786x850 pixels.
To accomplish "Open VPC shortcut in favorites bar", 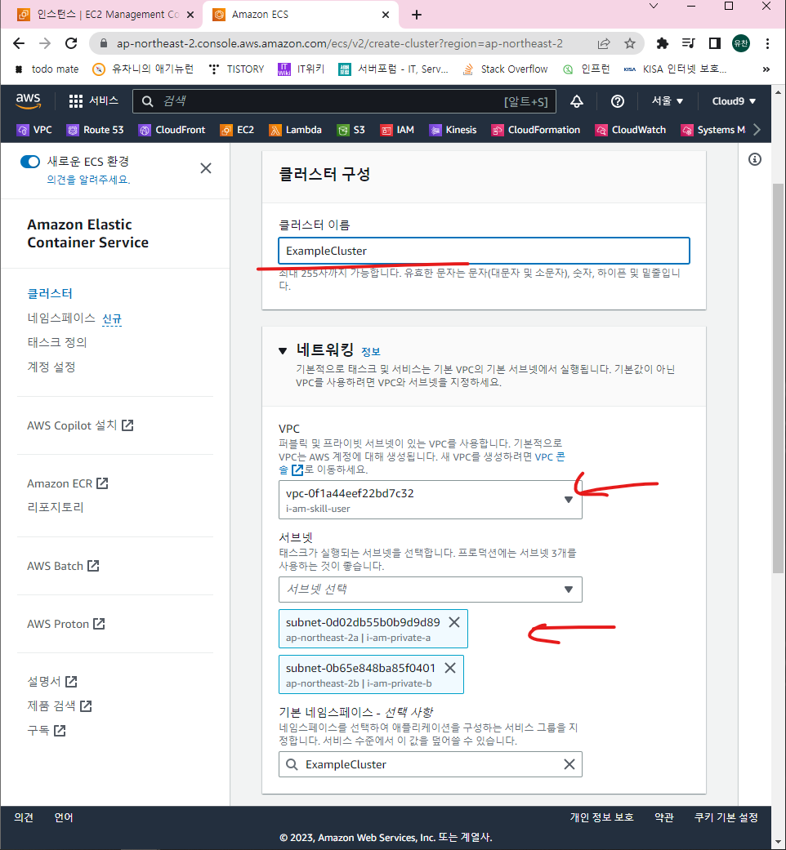I will (34, 130).
